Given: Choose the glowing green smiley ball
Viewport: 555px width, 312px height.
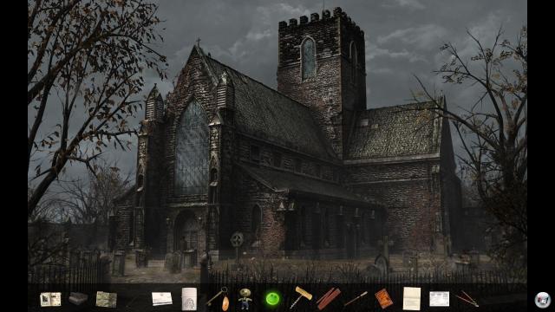Looking at the screenshot, I should pos(272,299).
